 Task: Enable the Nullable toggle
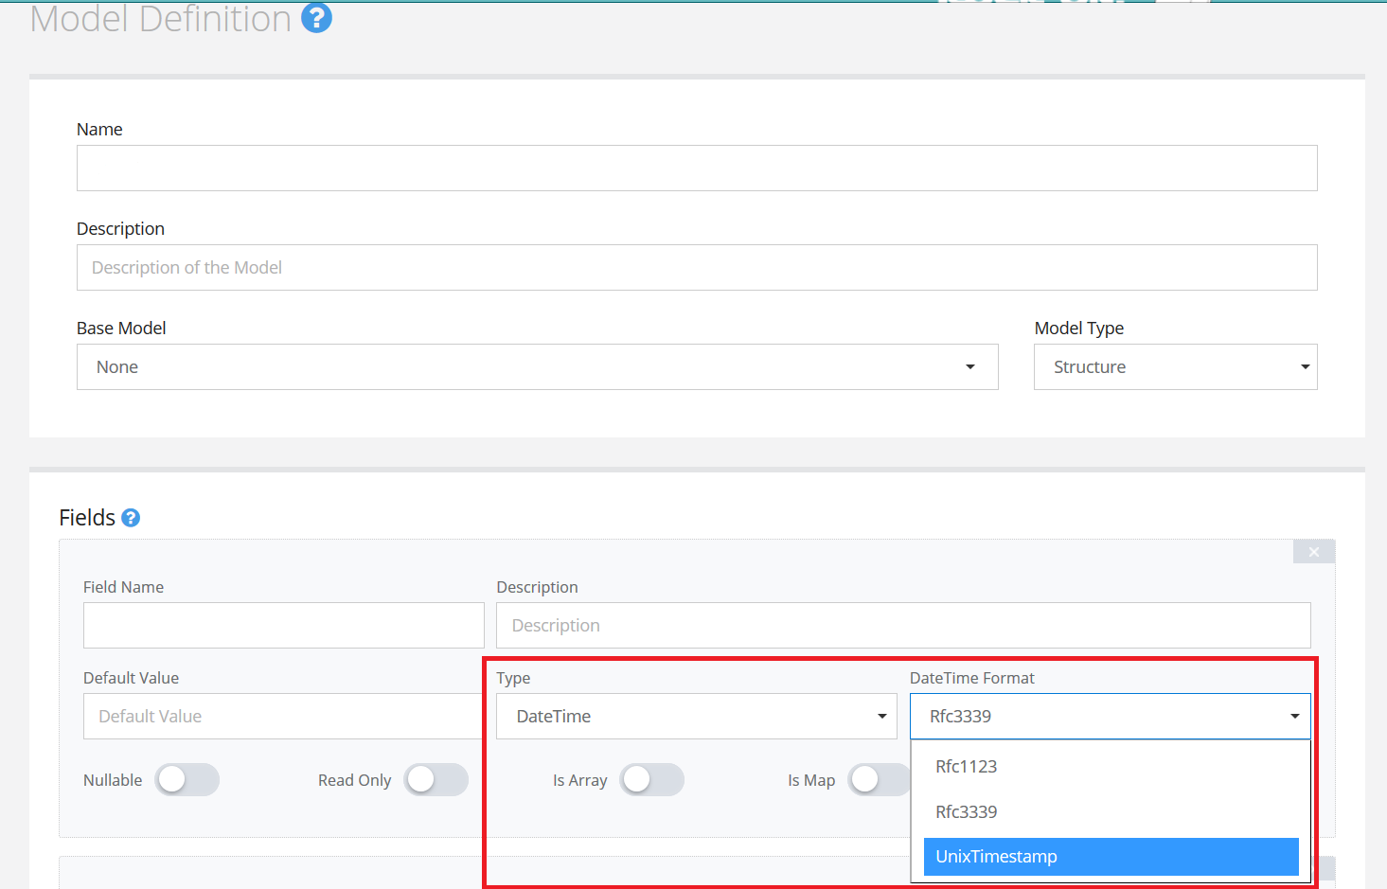coord(187,780)
